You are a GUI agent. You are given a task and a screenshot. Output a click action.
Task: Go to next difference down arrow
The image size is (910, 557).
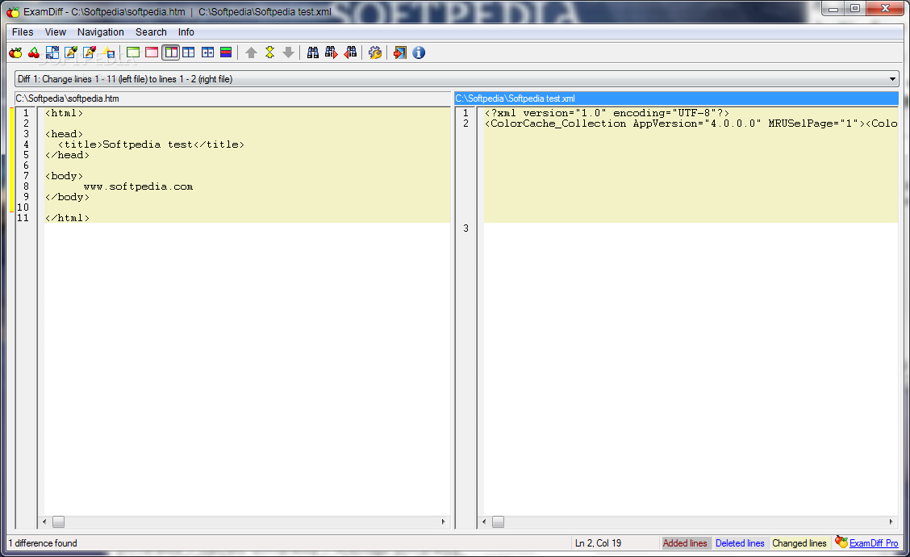tap(289, 52)
